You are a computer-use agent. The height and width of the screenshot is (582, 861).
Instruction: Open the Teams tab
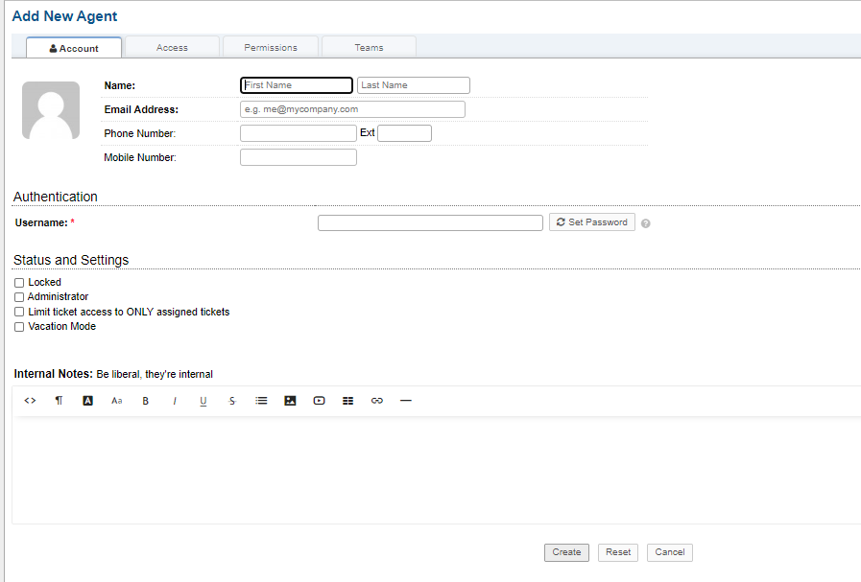369,47
